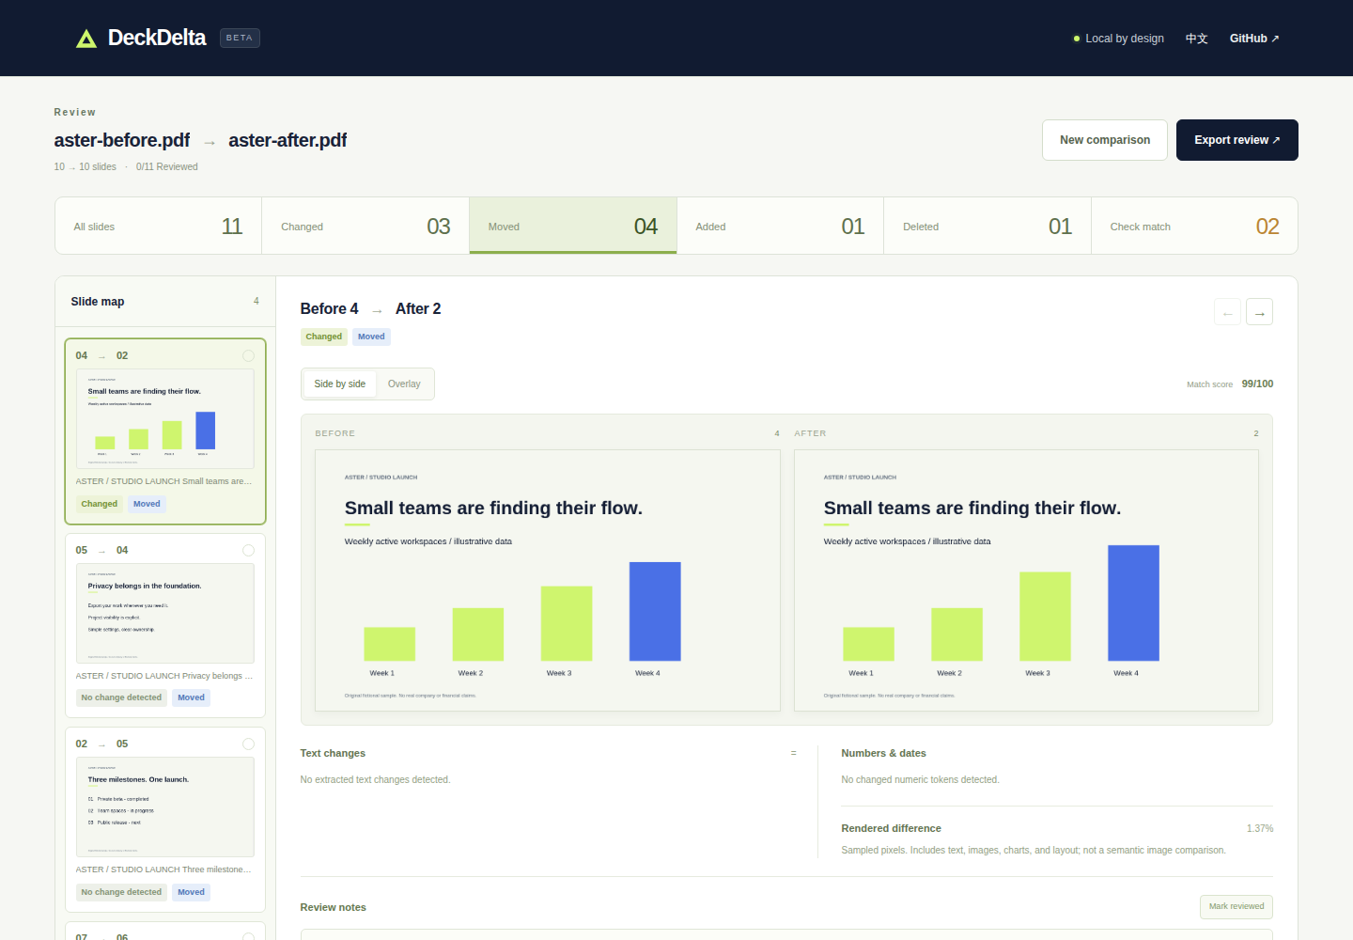Filter by Changed slides tab
The image size is (1353, 940).
[x=365, y=226]
